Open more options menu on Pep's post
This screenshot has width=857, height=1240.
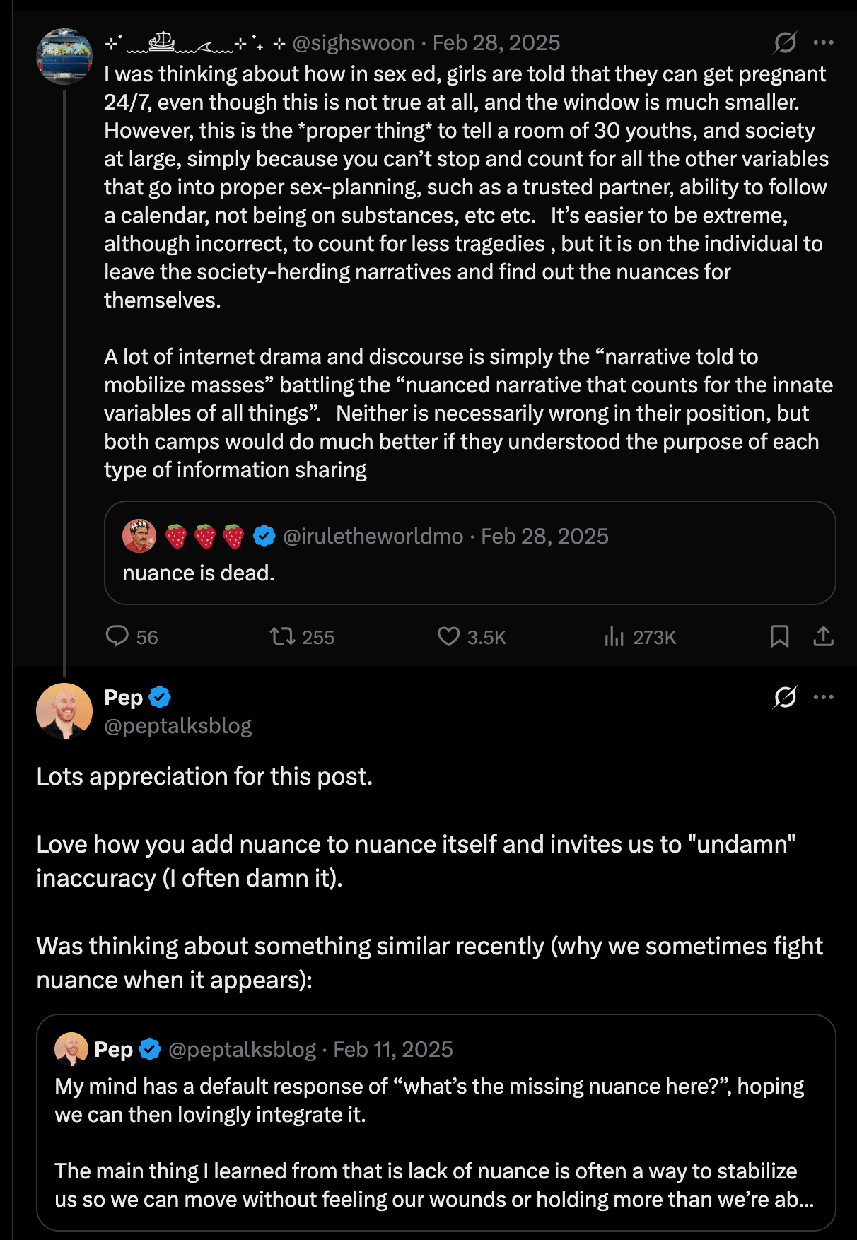[823, 698]
